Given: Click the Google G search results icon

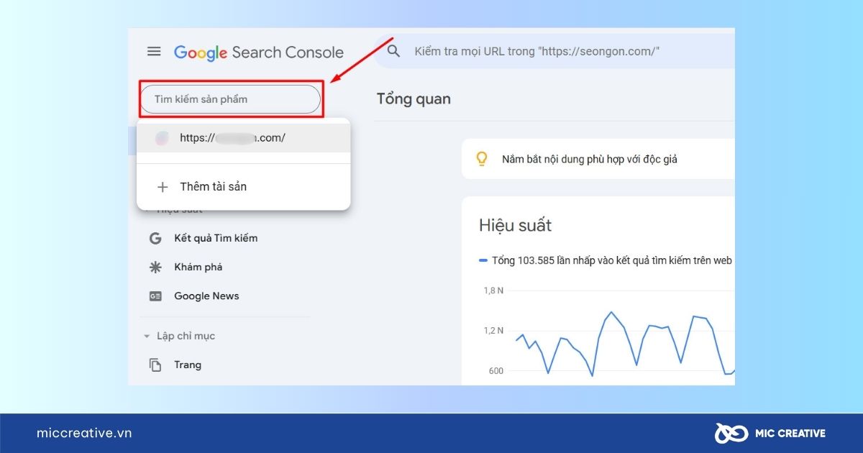Looking at the screenshot, I should [155, 238].
